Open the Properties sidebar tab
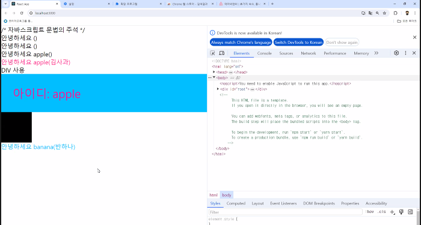Viewport: 421px width, 225px height. (350, 203)
